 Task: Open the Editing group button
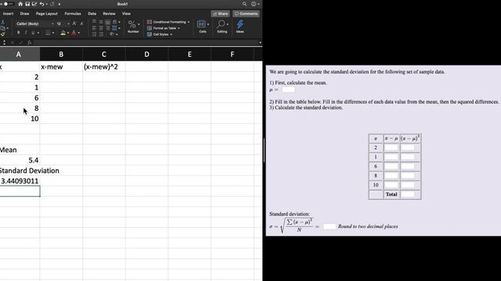(222, 27)
